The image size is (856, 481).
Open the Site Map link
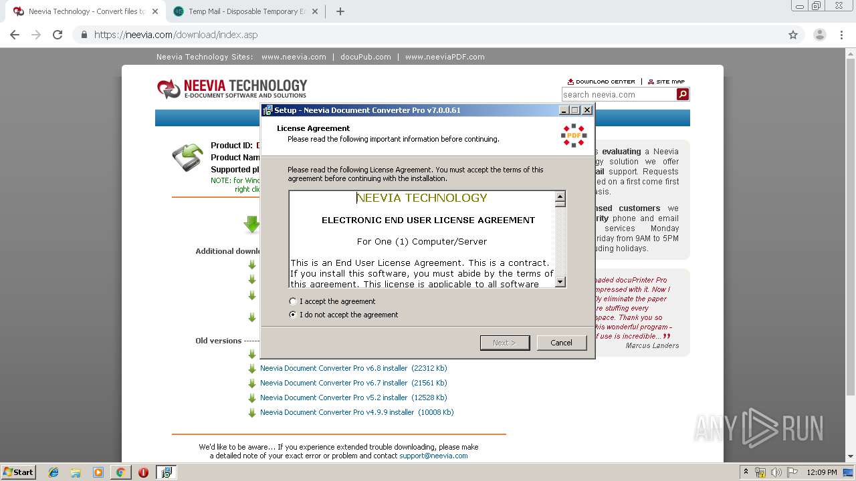click(x=666, y=82)
